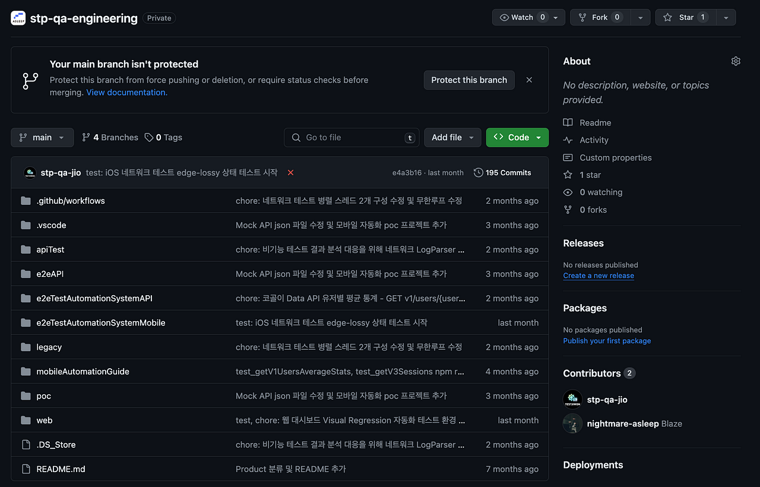Click the Readme book icon in About

coord(568,122)
